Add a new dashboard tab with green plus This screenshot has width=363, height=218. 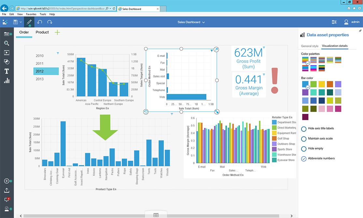(x=57, y=32)
